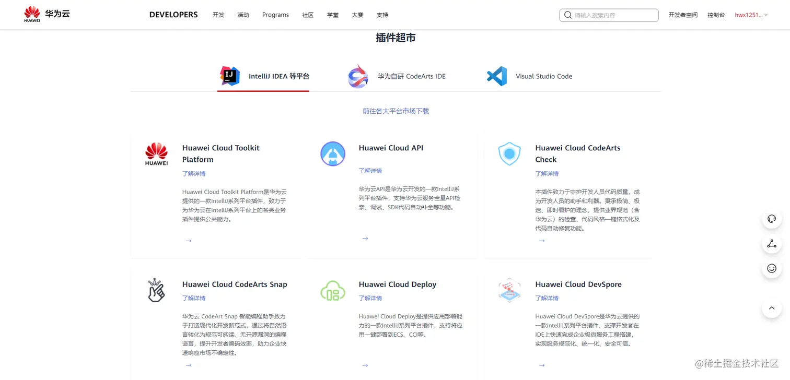The image size is (790, 380).
Task: Expand the hwx1251 account dropdown
Action: (x=751, y=15)
